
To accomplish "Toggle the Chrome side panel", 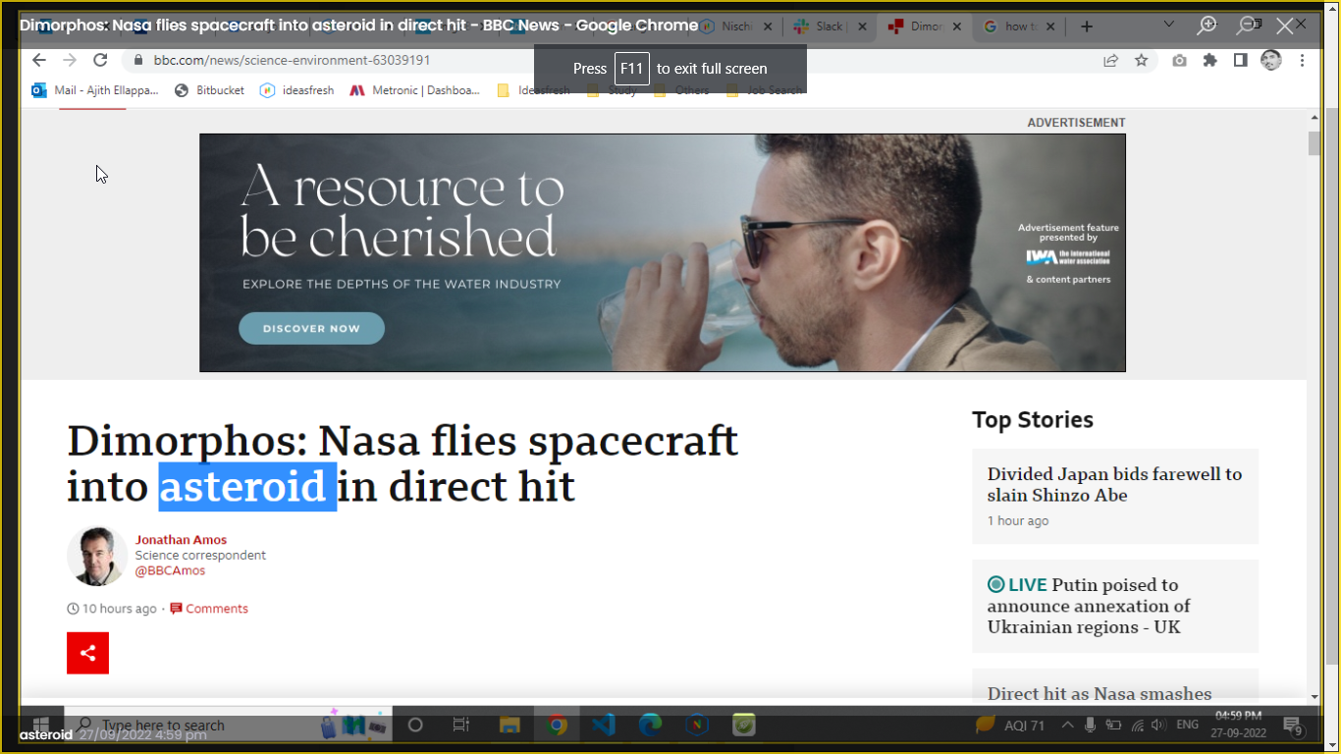I will pyautogui.click(x=1240, y=60).
